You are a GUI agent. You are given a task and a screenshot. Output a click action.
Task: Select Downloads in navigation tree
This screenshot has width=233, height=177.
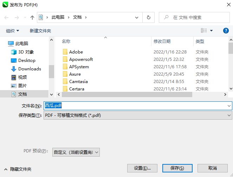26,69
